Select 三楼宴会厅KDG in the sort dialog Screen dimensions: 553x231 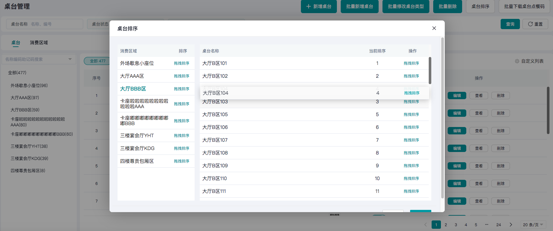[x=137, y=148]
